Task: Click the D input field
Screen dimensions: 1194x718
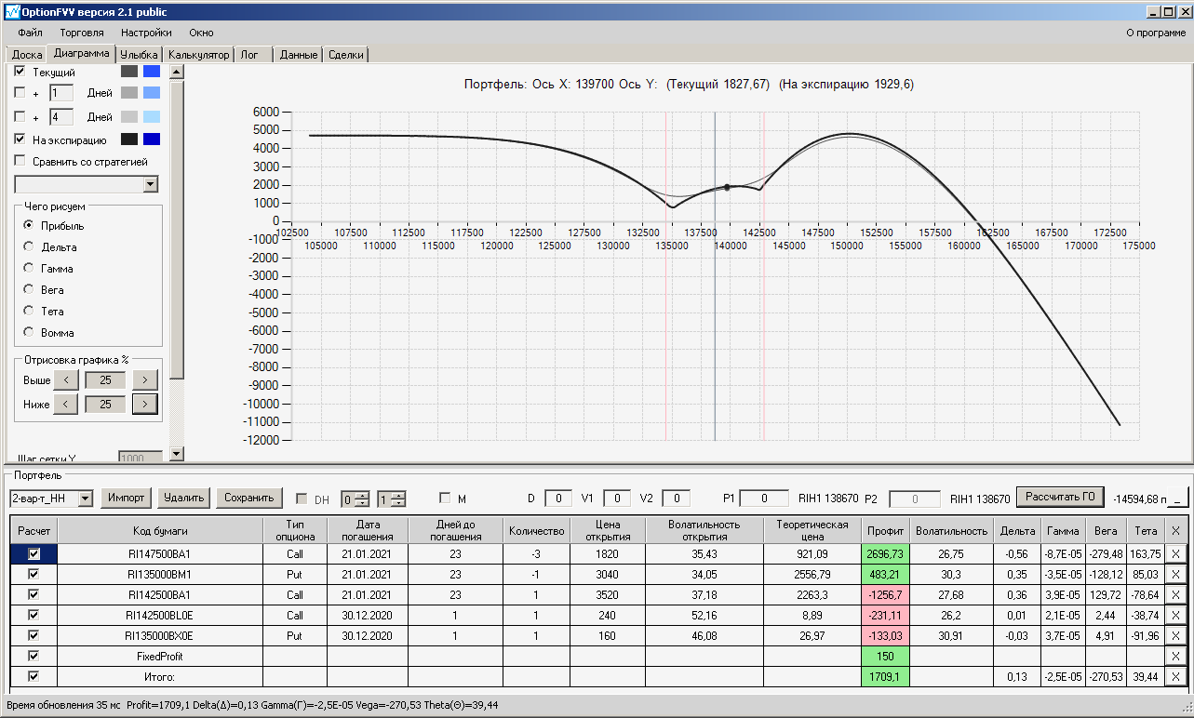Action: (558, 499)
